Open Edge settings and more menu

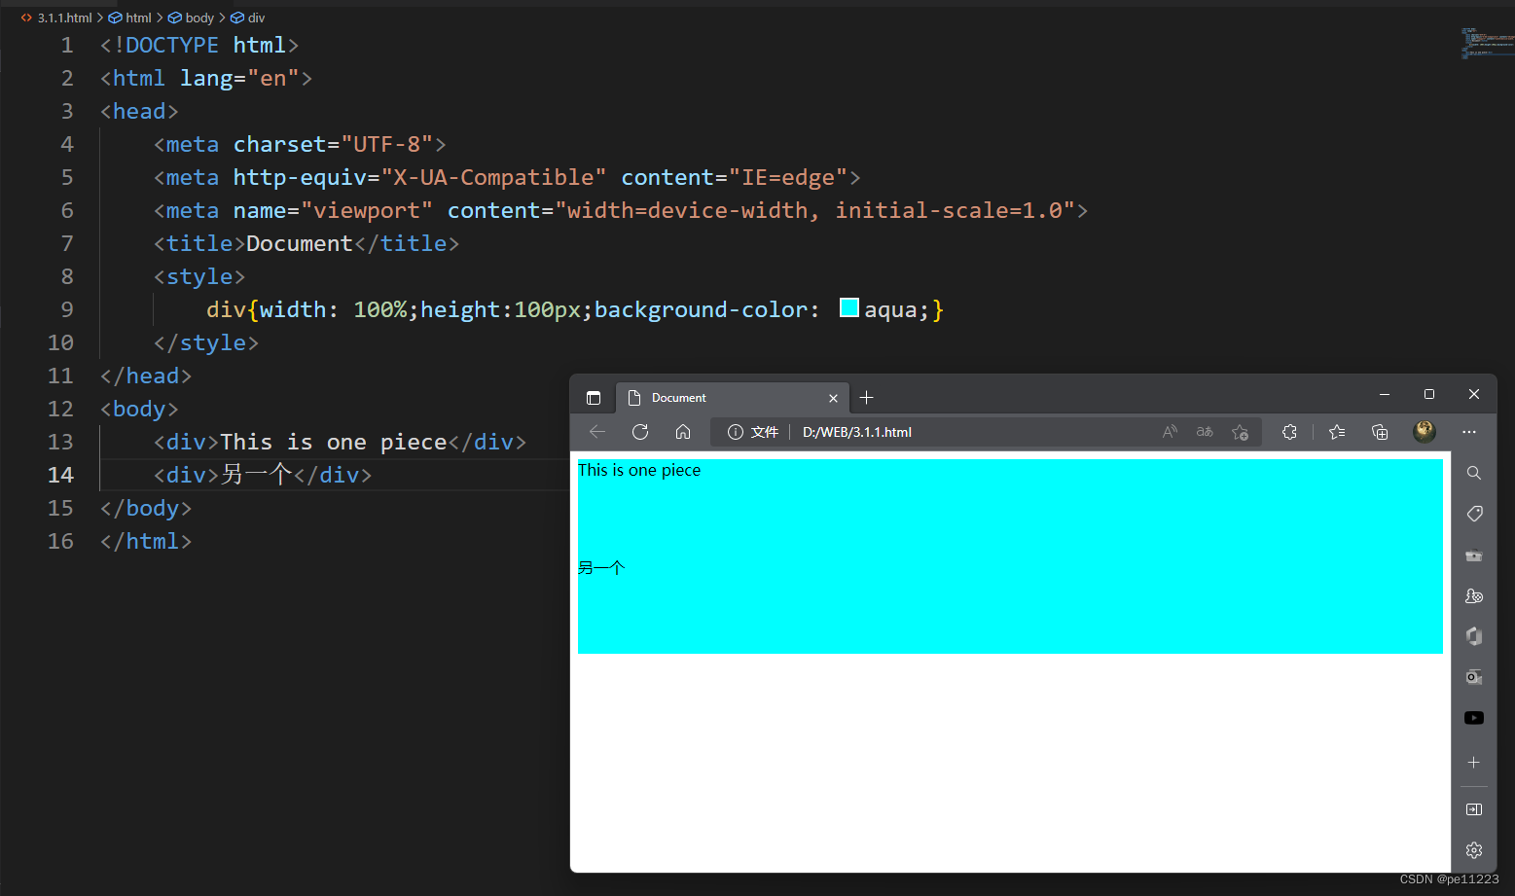pos(1469,432)
